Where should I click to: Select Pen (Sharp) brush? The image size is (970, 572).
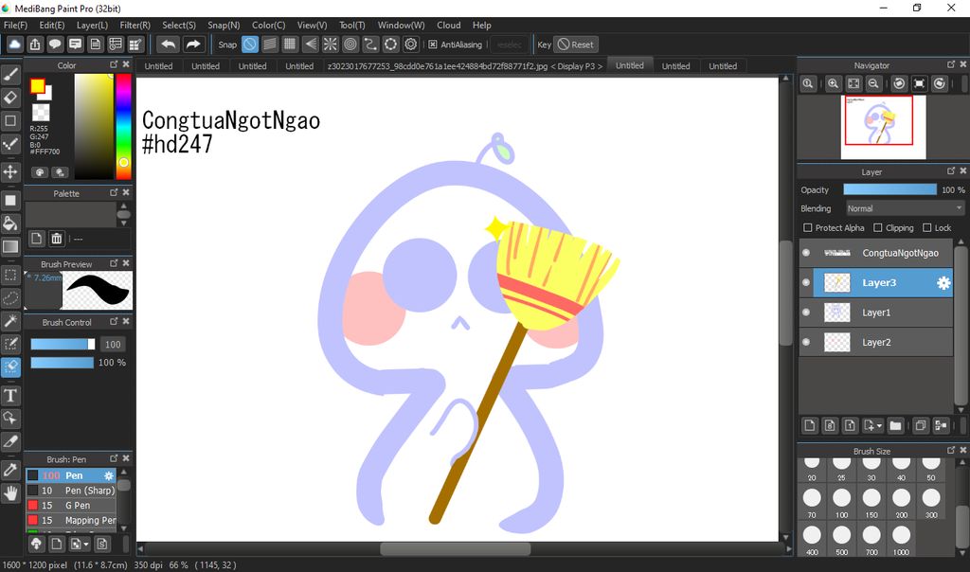click(70, 491)
